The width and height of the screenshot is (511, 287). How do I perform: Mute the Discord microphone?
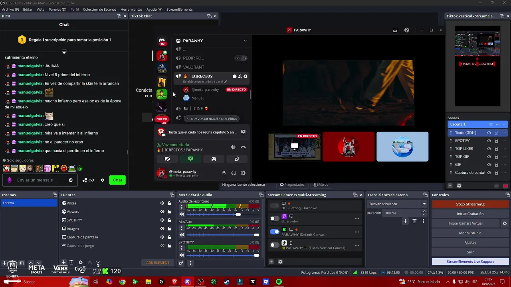224,173
